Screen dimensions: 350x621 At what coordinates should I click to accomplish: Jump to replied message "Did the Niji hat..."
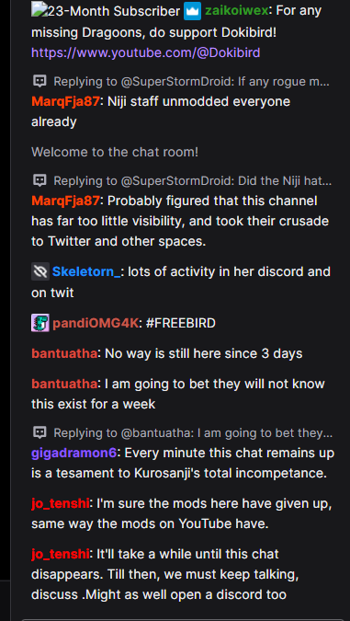click(193, 181)
